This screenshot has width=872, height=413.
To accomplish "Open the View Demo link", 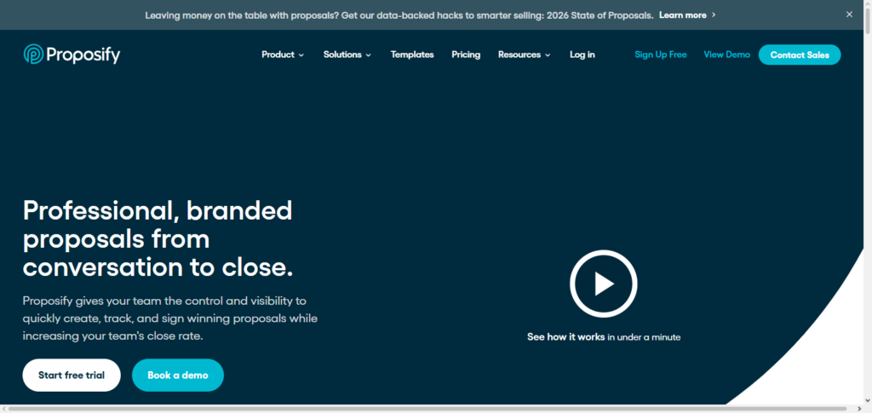I will click(727, 54).
